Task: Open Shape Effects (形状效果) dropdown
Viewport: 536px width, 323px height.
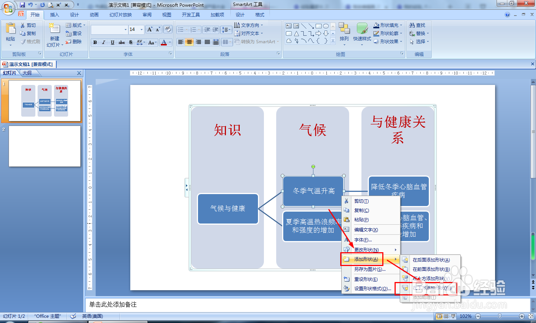Action: (x=388, y=42)
